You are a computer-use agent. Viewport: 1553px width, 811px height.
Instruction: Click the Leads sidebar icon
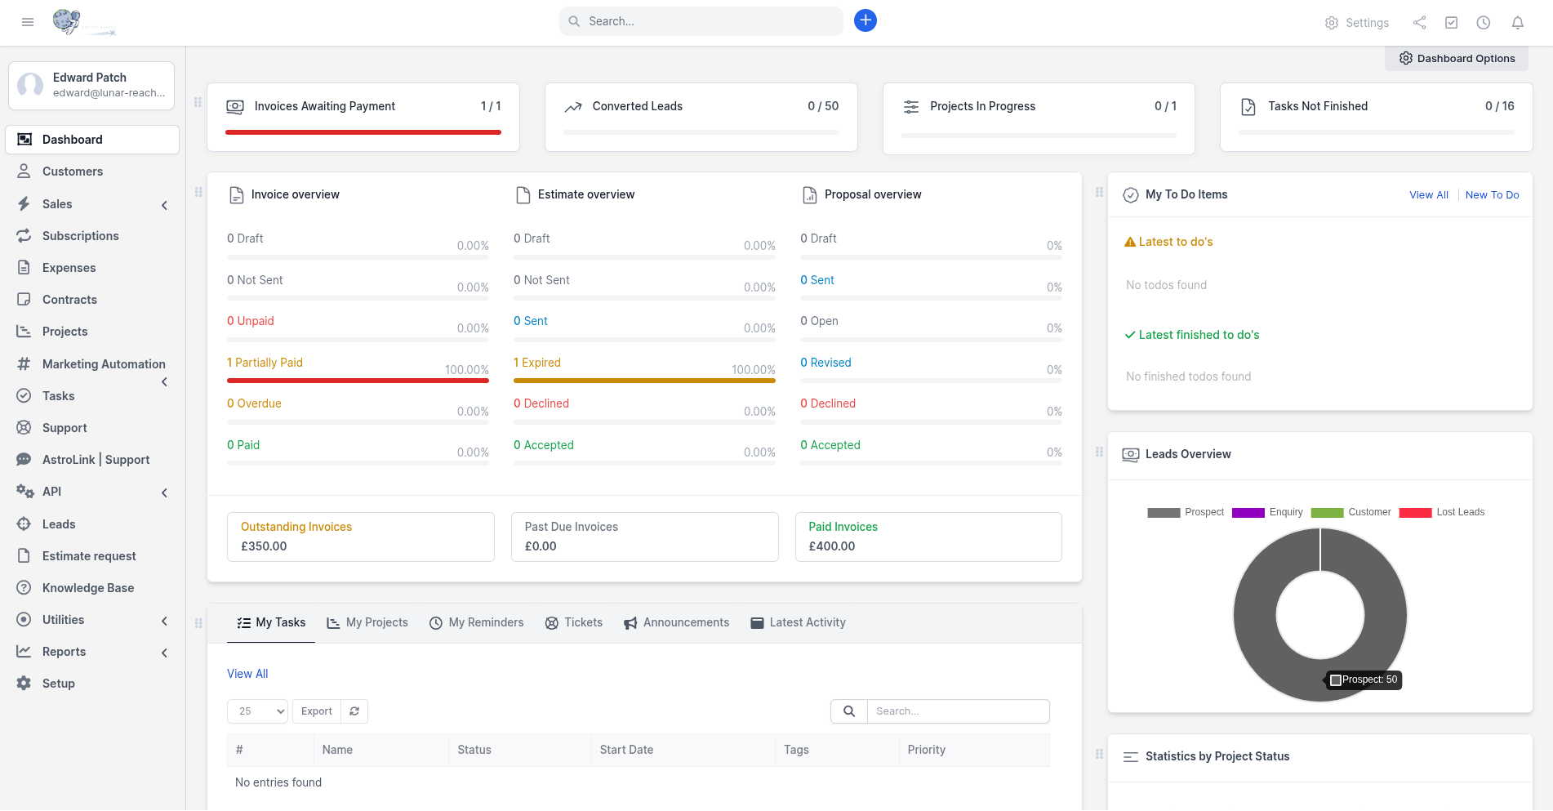pyautogui.click(x=24, y=524)
